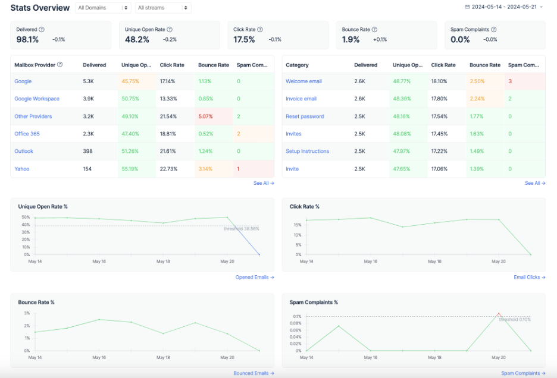Open the All Domains dropdown
Image resolution: width=557 pixels, height=378 pixels.
(101, 8)
